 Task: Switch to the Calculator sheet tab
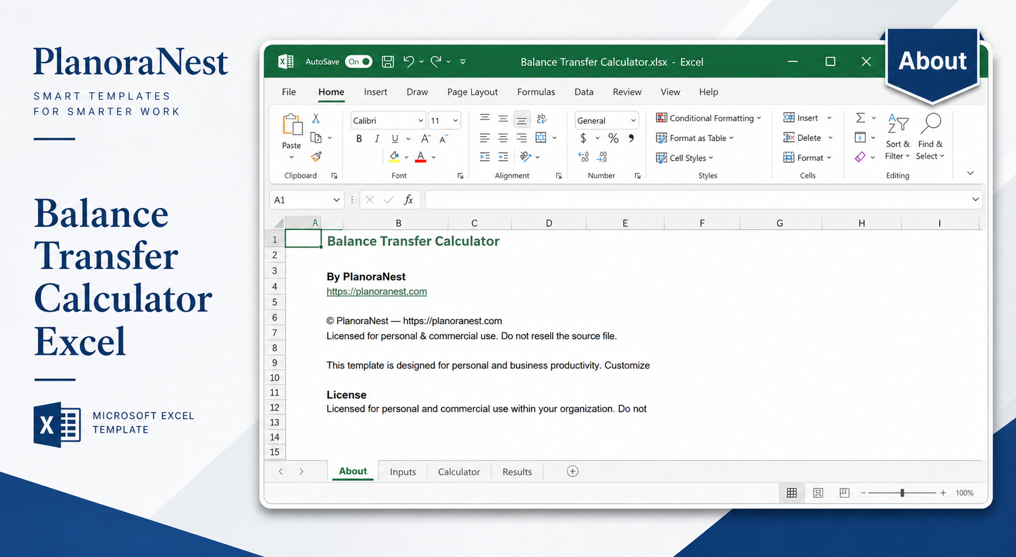click(x=459, y=472)
